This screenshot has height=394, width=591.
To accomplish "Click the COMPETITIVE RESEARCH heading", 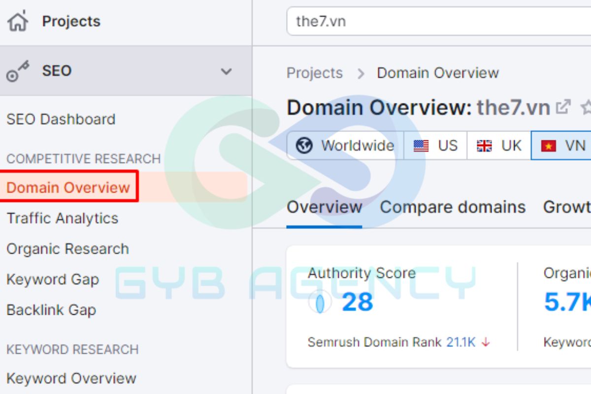I will (84, 159).
